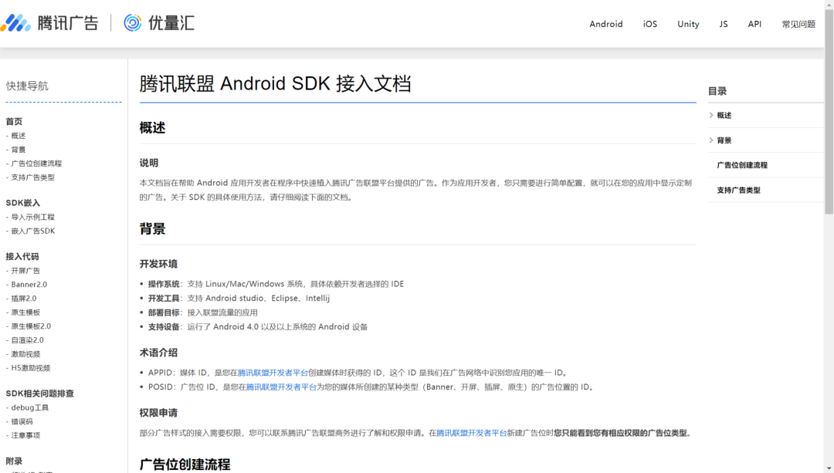Open the Unity tab in the top navigation
The image size is (834, 473).
coord(688,24)
